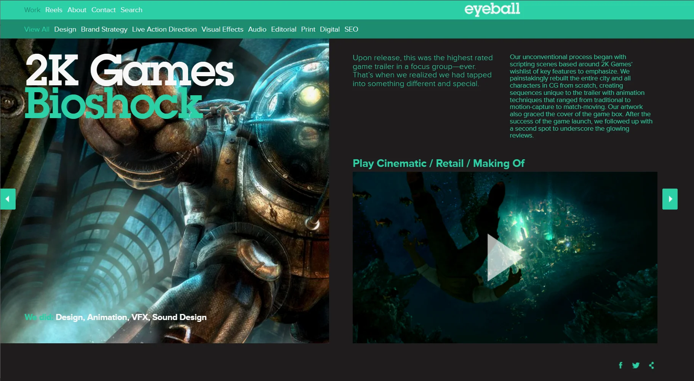The height and width of the screenshot is (381, 694).
Task: Filter work by Audio
Action: (257, 29)
